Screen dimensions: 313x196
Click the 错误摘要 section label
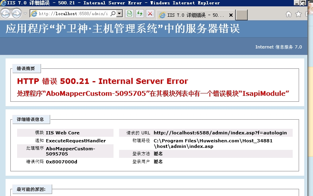[26, 69]
